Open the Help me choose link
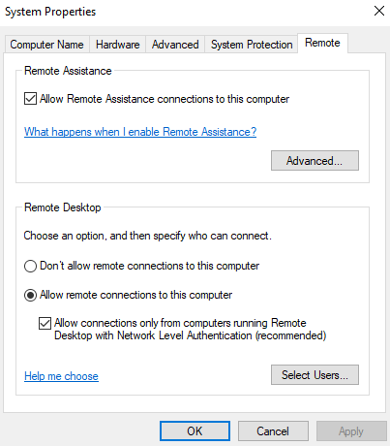 (61, 376)
